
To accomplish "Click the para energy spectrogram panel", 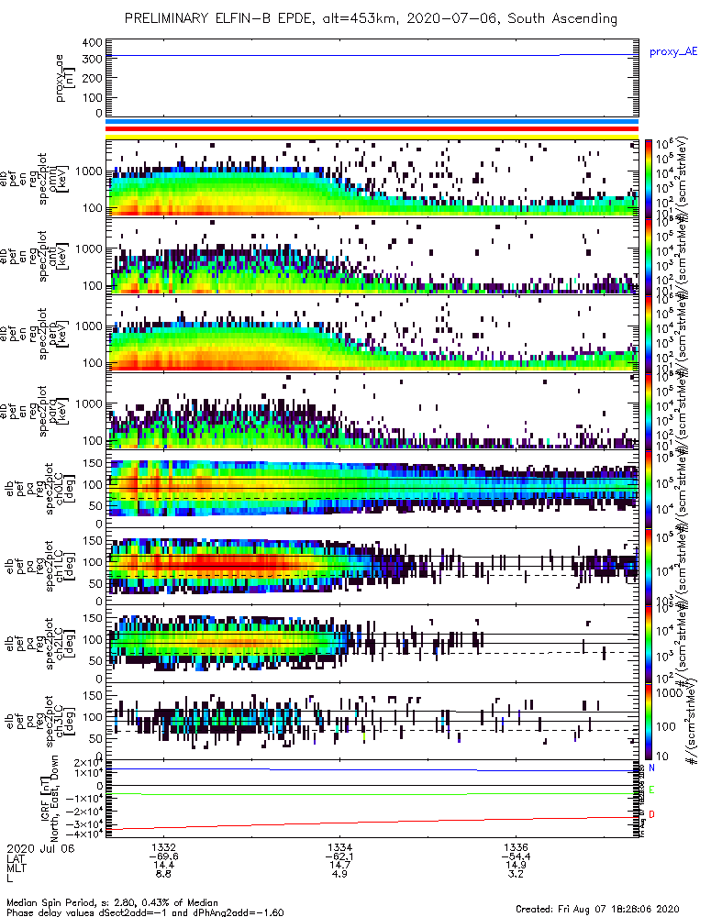I will pyautogui.click(x=372, y=411).
